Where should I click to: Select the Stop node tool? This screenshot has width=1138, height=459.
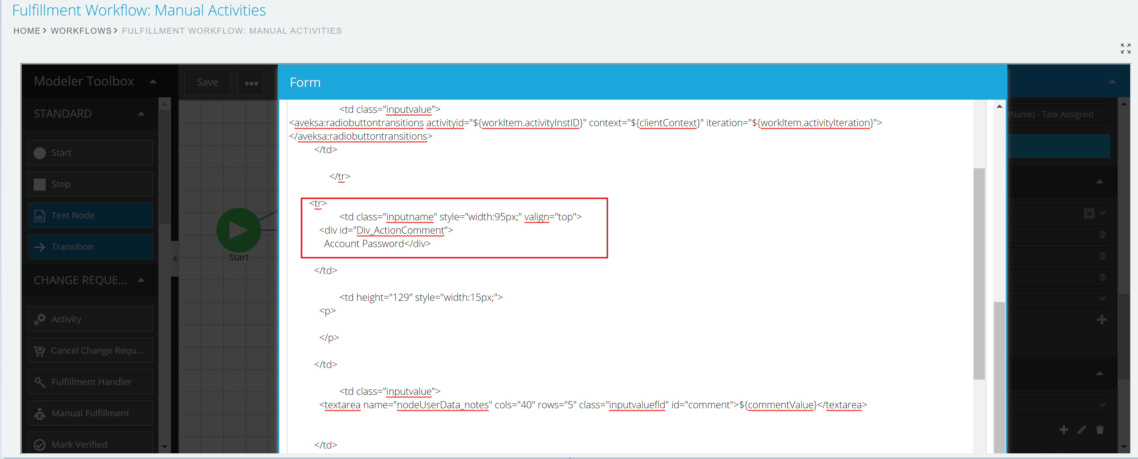[90, 184]
